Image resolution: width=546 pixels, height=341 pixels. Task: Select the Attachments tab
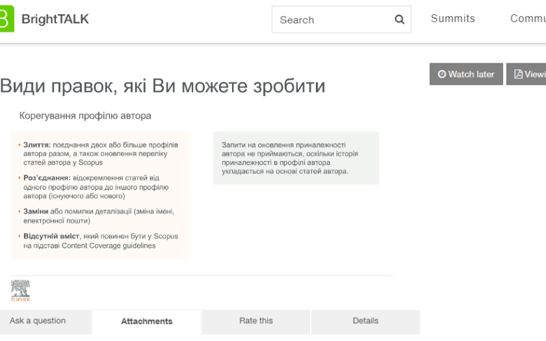pyautogui.click(x=147, y=321)
